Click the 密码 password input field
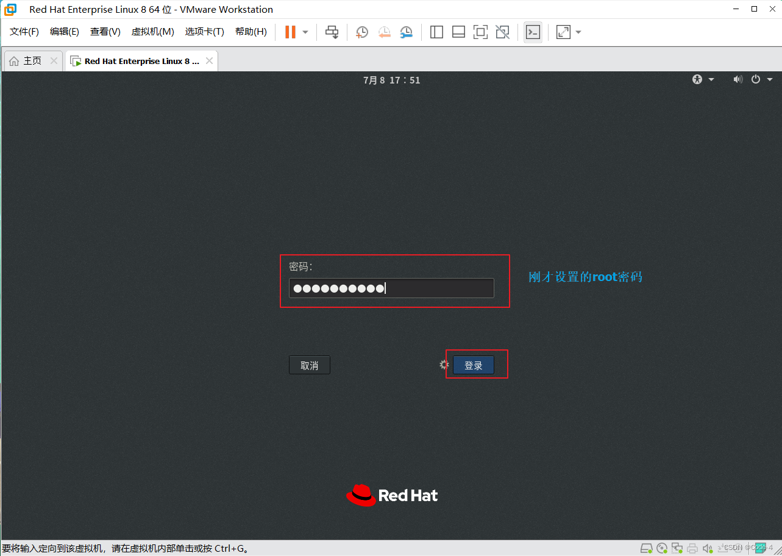The width and height of the screenshot is (782, 556). tap(391, 288)
